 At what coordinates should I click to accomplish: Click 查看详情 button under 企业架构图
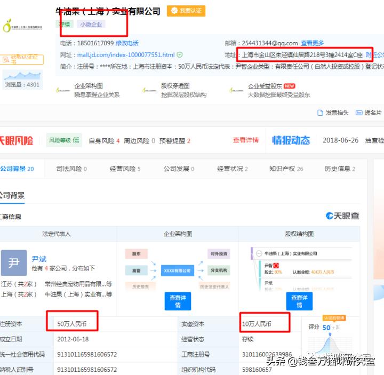tap(178, 301)
